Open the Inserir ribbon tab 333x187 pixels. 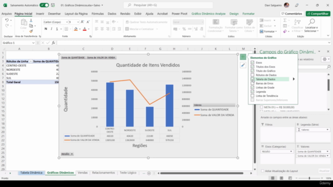point(40,14)
